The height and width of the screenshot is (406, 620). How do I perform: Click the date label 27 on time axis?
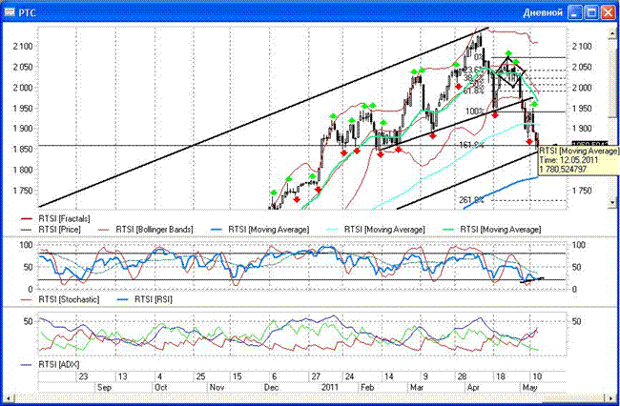point(316,376)
